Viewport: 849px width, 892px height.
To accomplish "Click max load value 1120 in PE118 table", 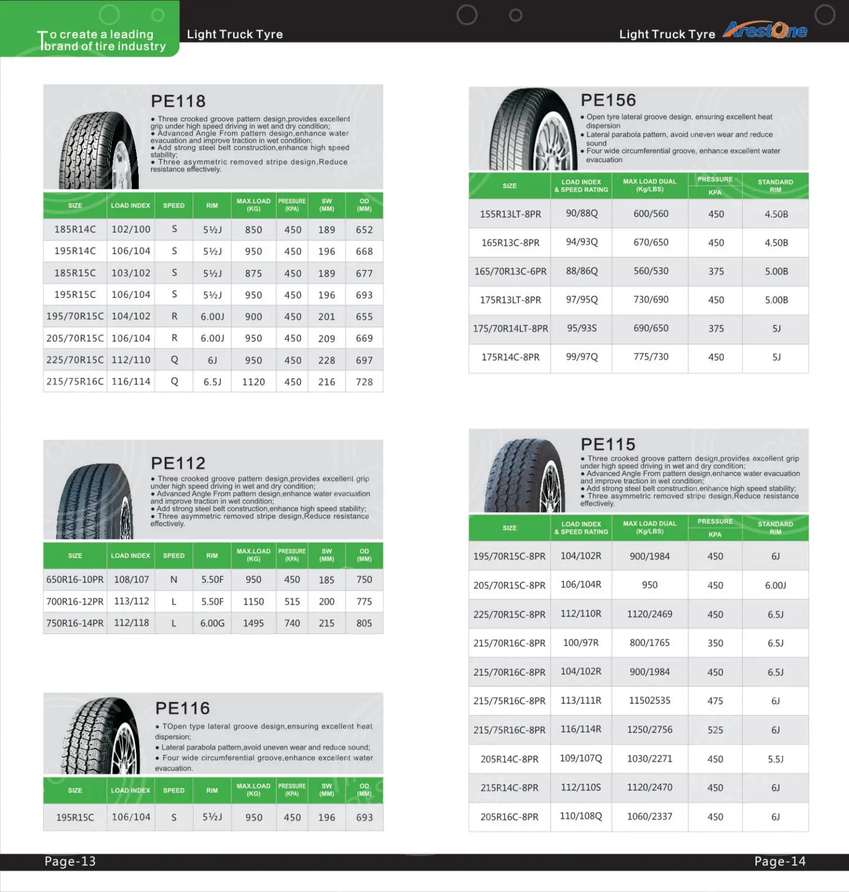I will coord(253,382).
